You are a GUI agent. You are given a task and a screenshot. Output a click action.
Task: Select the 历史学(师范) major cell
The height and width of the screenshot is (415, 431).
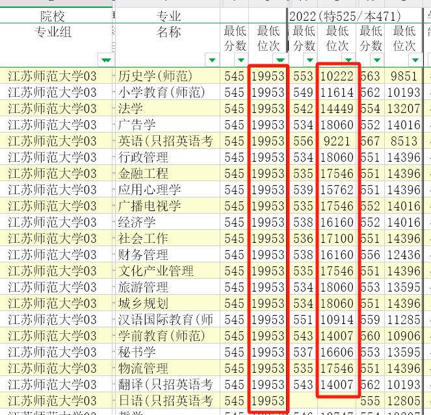tap(168, 76)
